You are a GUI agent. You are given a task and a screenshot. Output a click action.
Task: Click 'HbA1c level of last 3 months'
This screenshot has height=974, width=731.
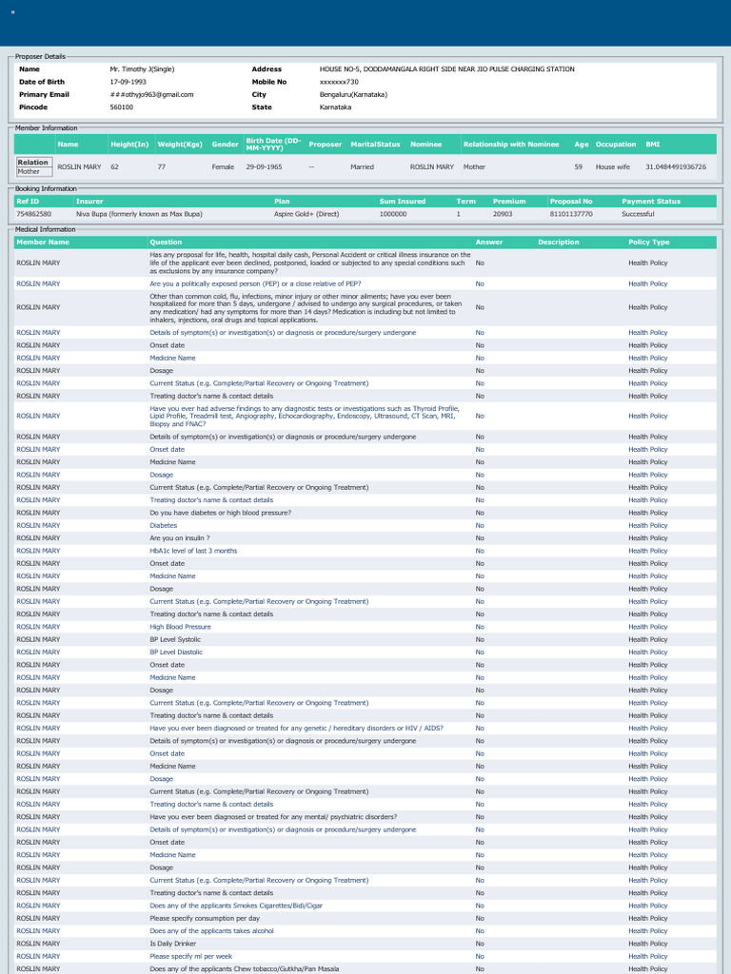pyautogui.click(x=192, y=551)
